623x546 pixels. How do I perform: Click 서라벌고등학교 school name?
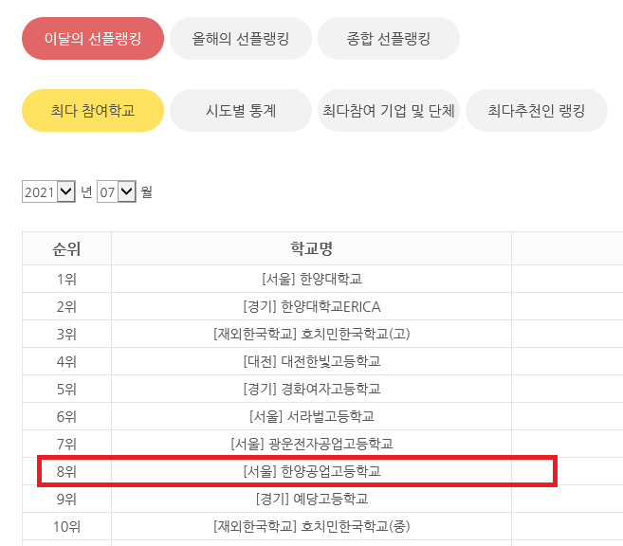311,416
